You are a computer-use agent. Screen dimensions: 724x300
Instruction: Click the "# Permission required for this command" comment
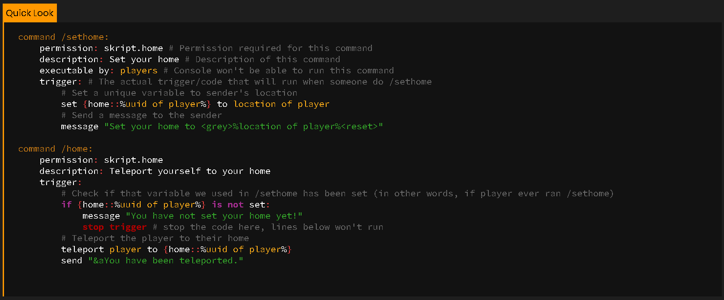[x=271, y=48]
